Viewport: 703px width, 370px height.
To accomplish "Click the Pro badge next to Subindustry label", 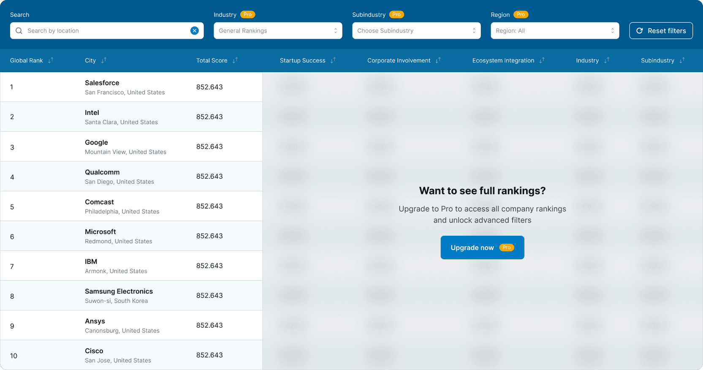I will click(396, 14).
